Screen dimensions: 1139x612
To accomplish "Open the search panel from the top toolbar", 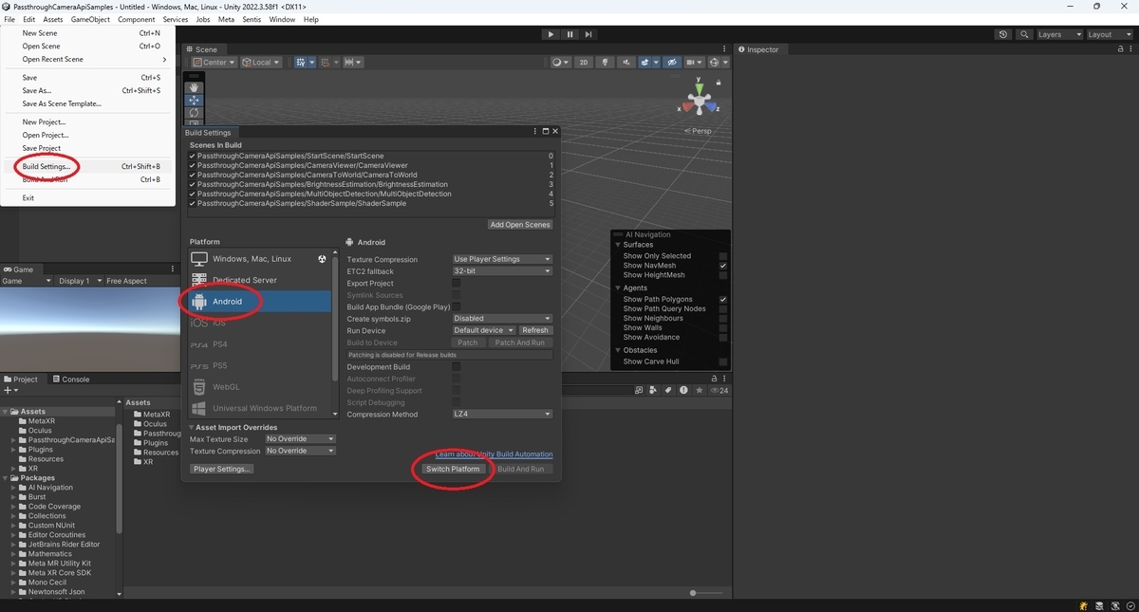I will 1023,33.
